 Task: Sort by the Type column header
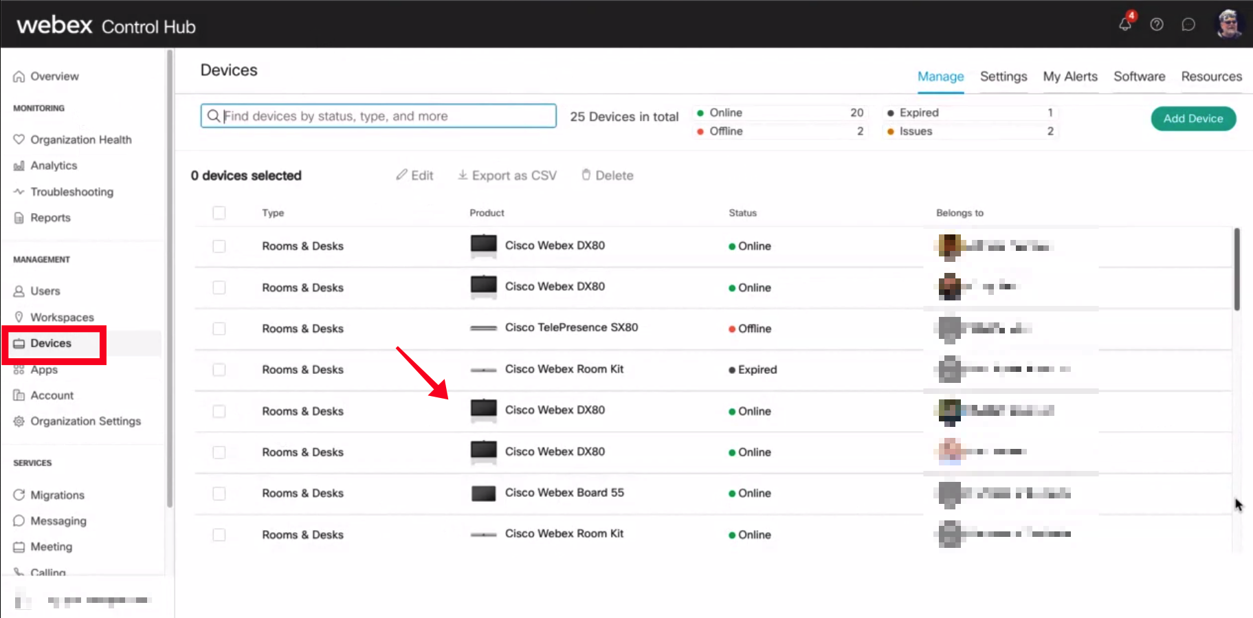click(x=273, y=213)
